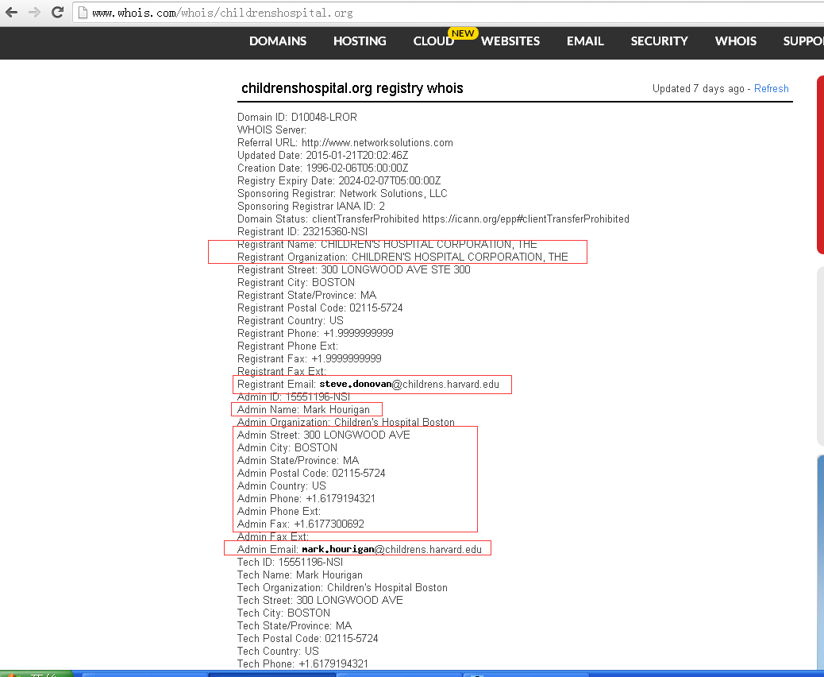The width and height of the screenshot is (824, 677).
Task: Select the childrenshospital.org registry whois heading
Action: tap(352, 88)
